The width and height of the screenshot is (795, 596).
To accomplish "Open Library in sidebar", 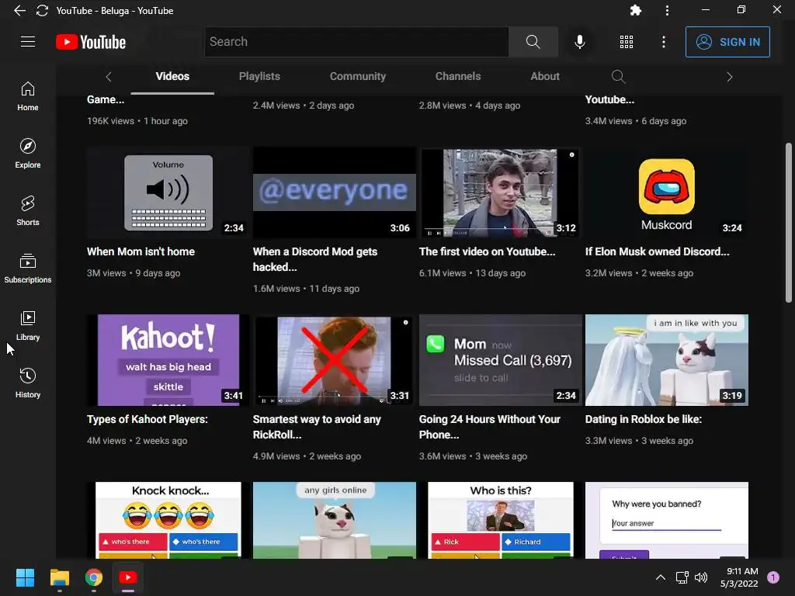I will (28, 325).
